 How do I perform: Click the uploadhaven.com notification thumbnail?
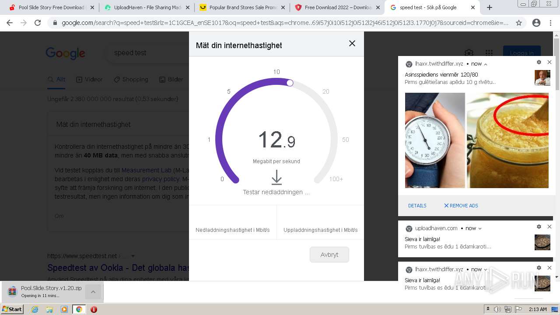point(542,242)
